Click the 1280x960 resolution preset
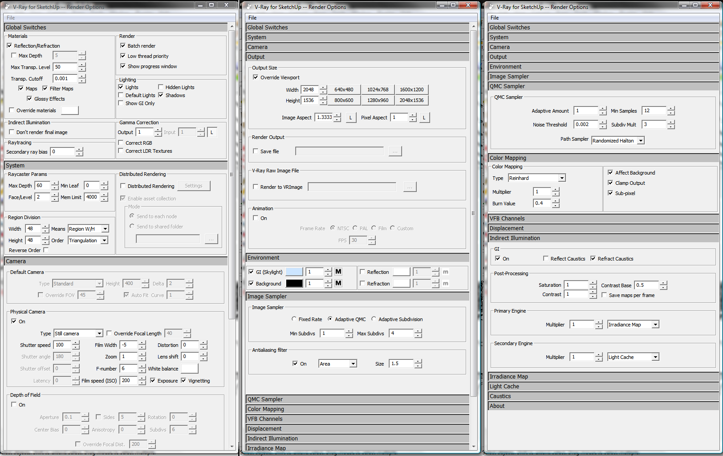 (378, 100)
